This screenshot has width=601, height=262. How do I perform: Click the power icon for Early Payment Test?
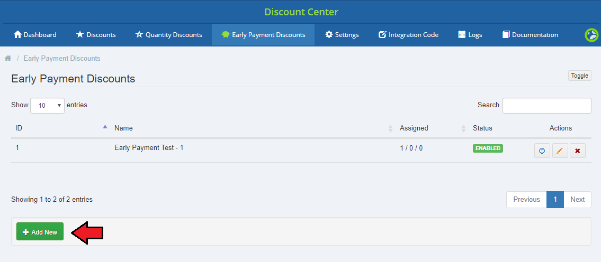[x=542, y=151]
